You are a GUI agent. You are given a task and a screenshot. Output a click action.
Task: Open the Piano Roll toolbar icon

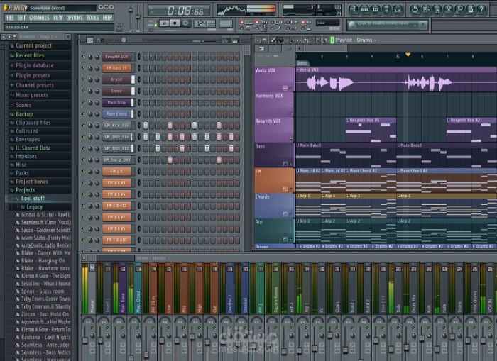pyautogui.click(x=376, y=9)
